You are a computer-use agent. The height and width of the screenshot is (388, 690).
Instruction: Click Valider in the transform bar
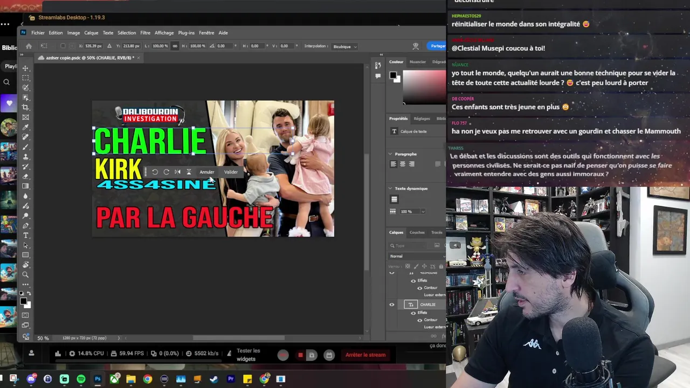231,172
